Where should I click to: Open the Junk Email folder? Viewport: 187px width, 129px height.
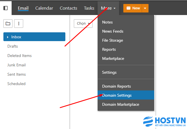[16, 65]
